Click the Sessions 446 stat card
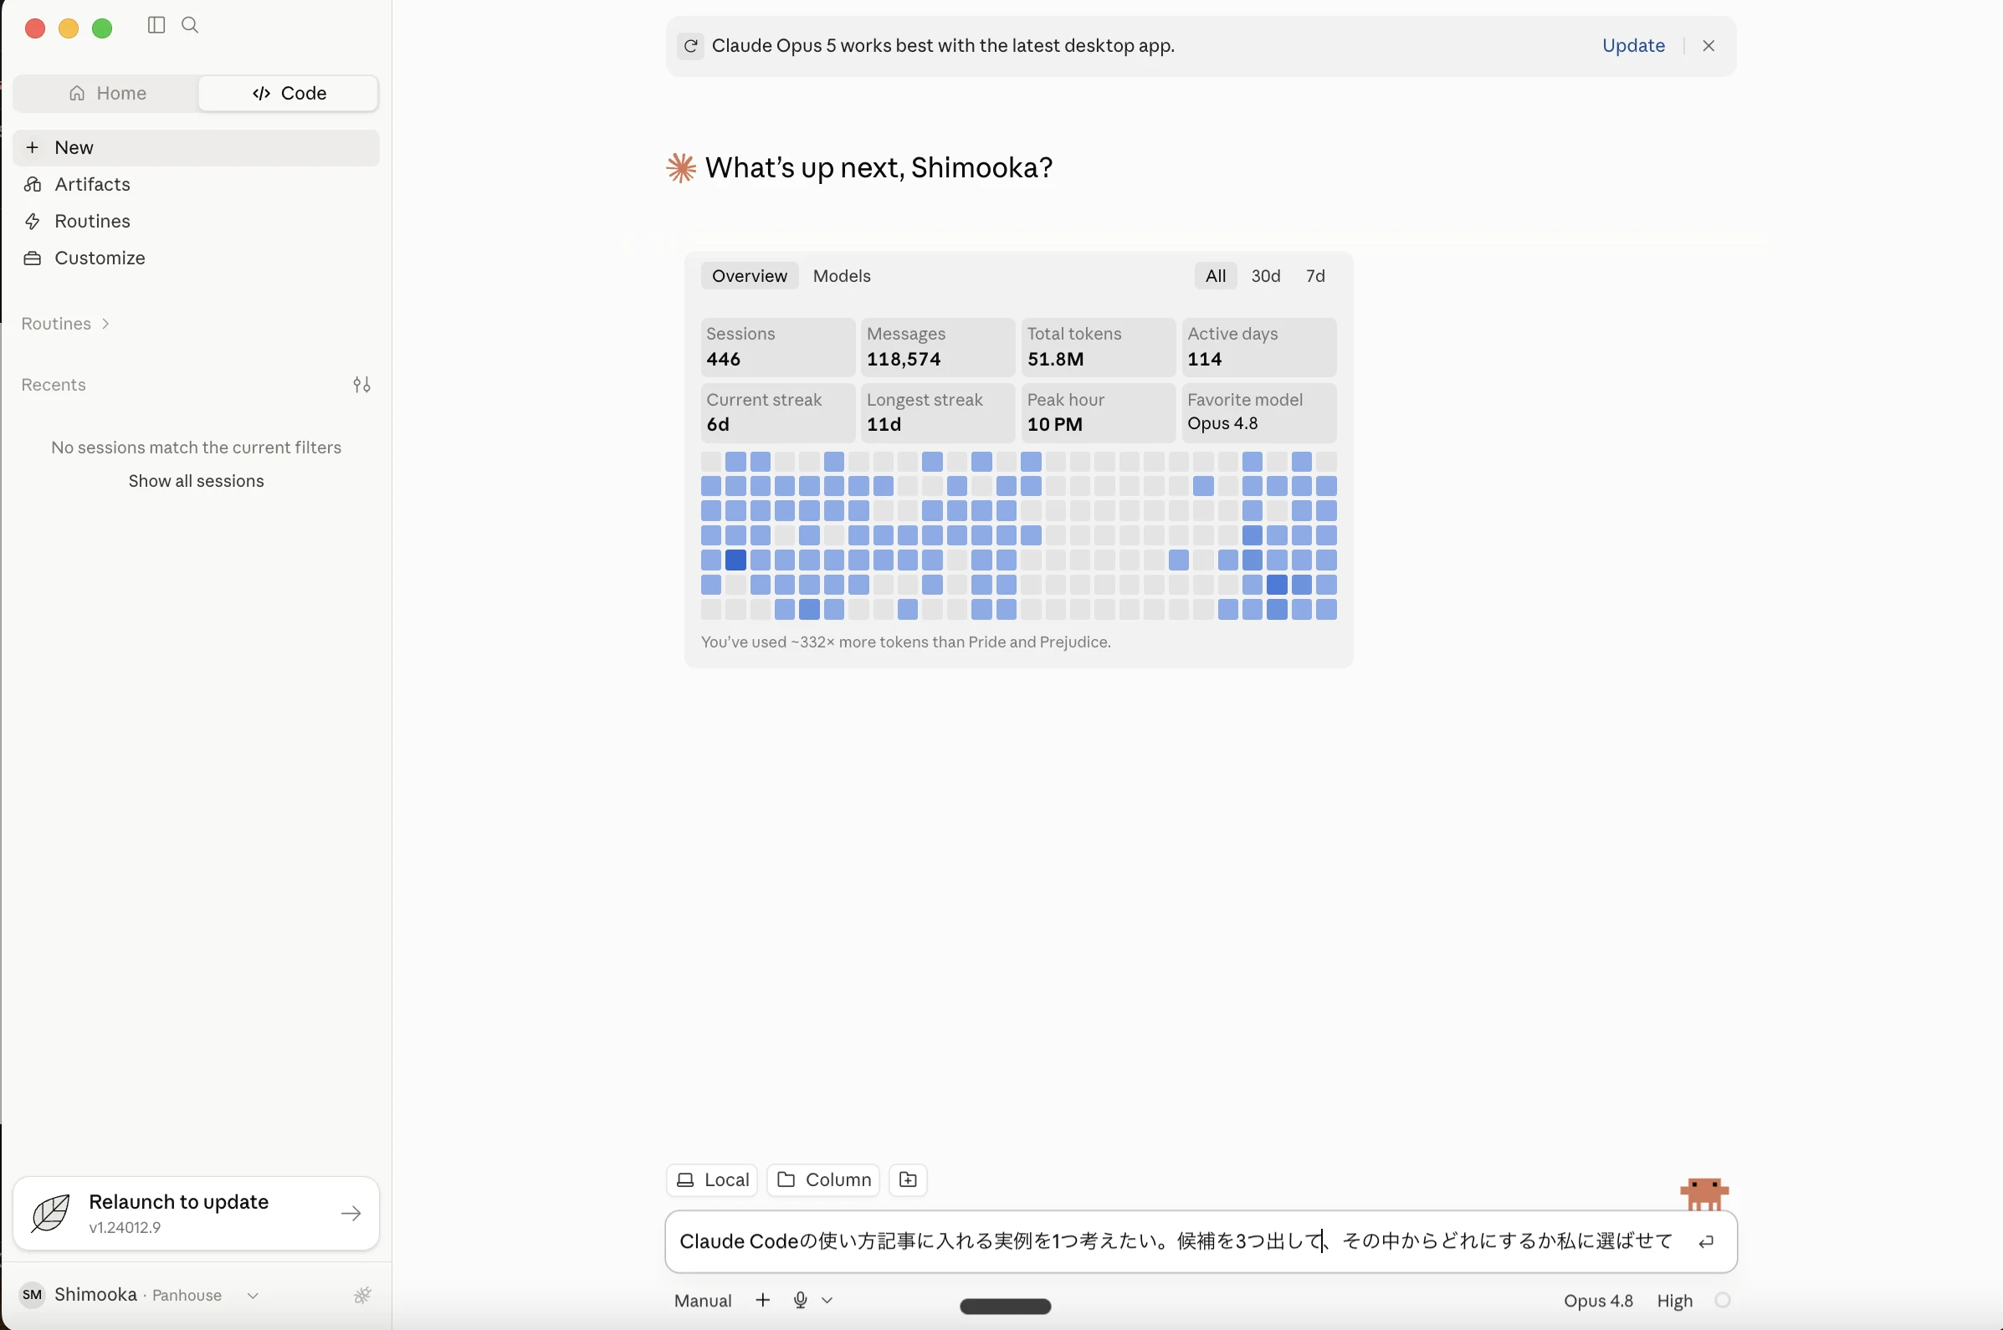Viewport: 2003px width, 1330px height. point(777,347)
